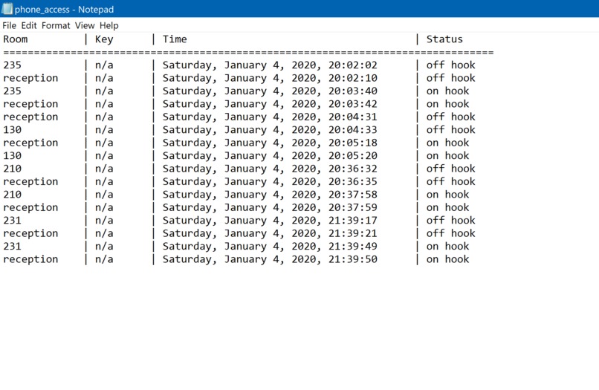Click room 210 in the 20:36:32 row

click(12, 169)
